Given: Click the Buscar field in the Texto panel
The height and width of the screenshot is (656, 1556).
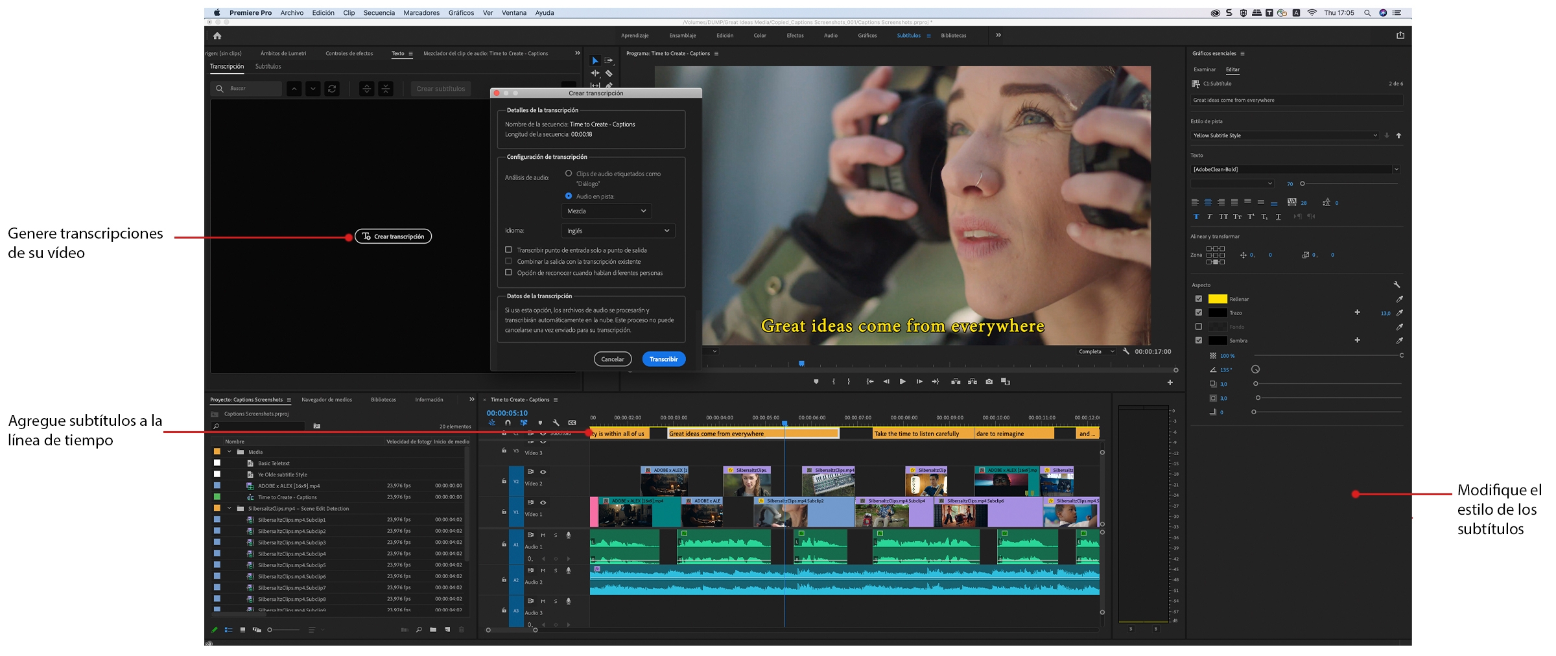Looking at the screenshot, I should (246, 89).
